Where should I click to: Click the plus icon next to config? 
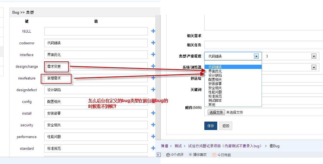[x=153, y=102]
